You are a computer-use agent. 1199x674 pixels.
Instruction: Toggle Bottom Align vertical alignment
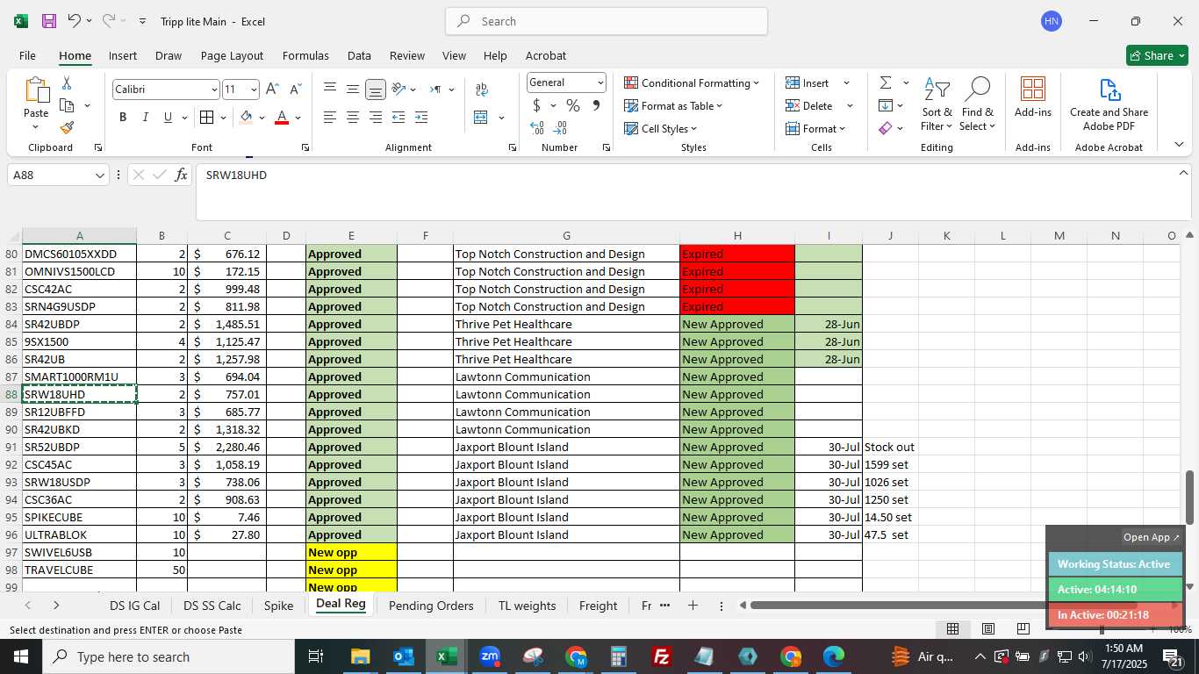[376, 90]
